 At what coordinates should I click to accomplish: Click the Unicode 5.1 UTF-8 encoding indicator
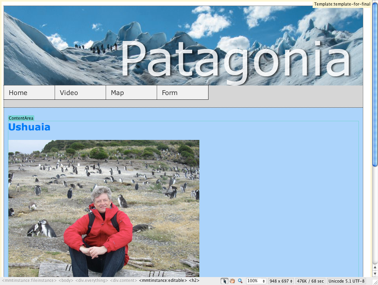pos(346,281)
